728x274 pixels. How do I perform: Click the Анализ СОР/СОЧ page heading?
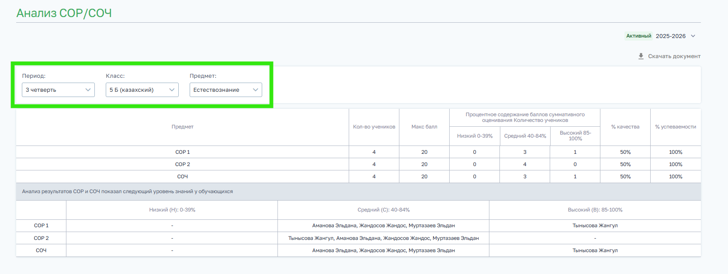(64, 13)
